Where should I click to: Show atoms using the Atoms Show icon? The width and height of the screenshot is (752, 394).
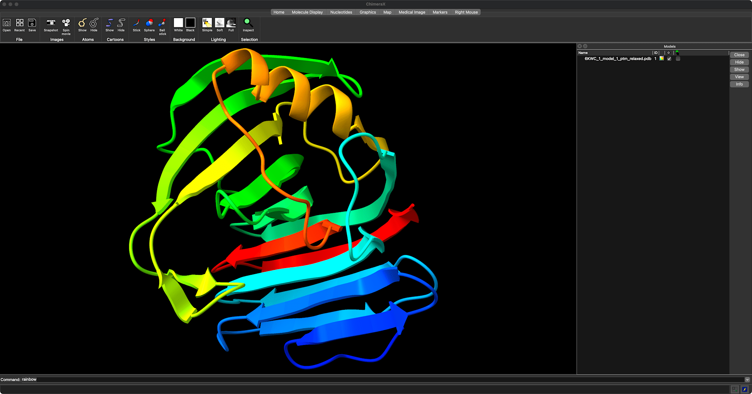click(82, 23)
